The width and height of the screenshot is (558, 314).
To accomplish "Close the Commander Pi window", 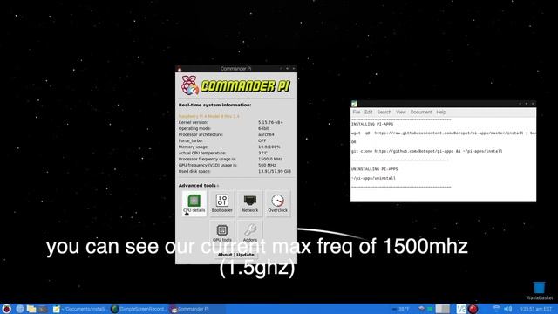I will [294, 69].
